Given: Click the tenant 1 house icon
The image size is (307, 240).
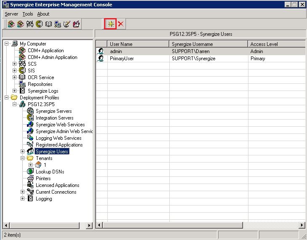Looking at the screenshot, I should tap(38, 165).
